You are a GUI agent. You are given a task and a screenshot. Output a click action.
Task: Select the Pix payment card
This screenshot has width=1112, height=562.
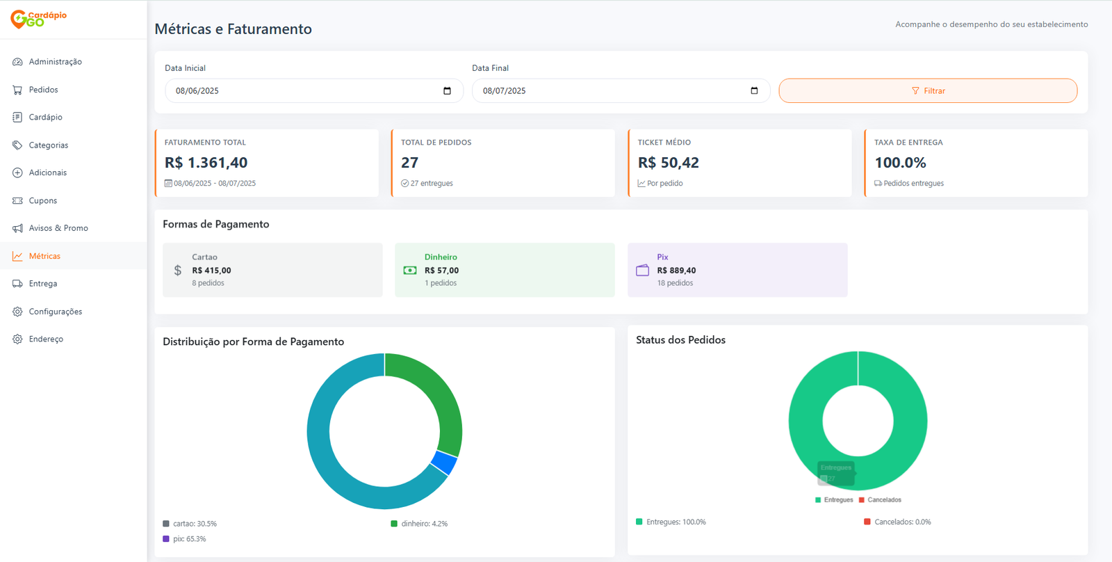(x=737, y=270)
